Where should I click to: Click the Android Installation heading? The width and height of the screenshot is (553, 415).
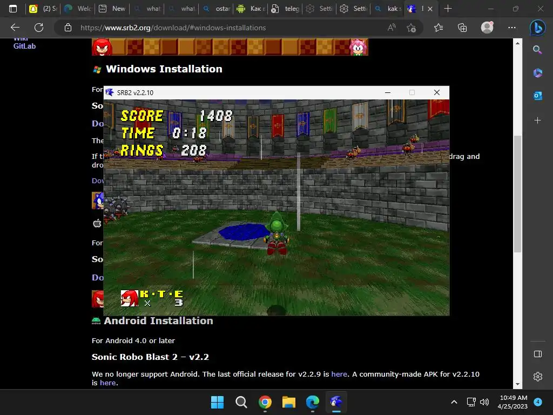pyautogui.click(x=158, y=321)
